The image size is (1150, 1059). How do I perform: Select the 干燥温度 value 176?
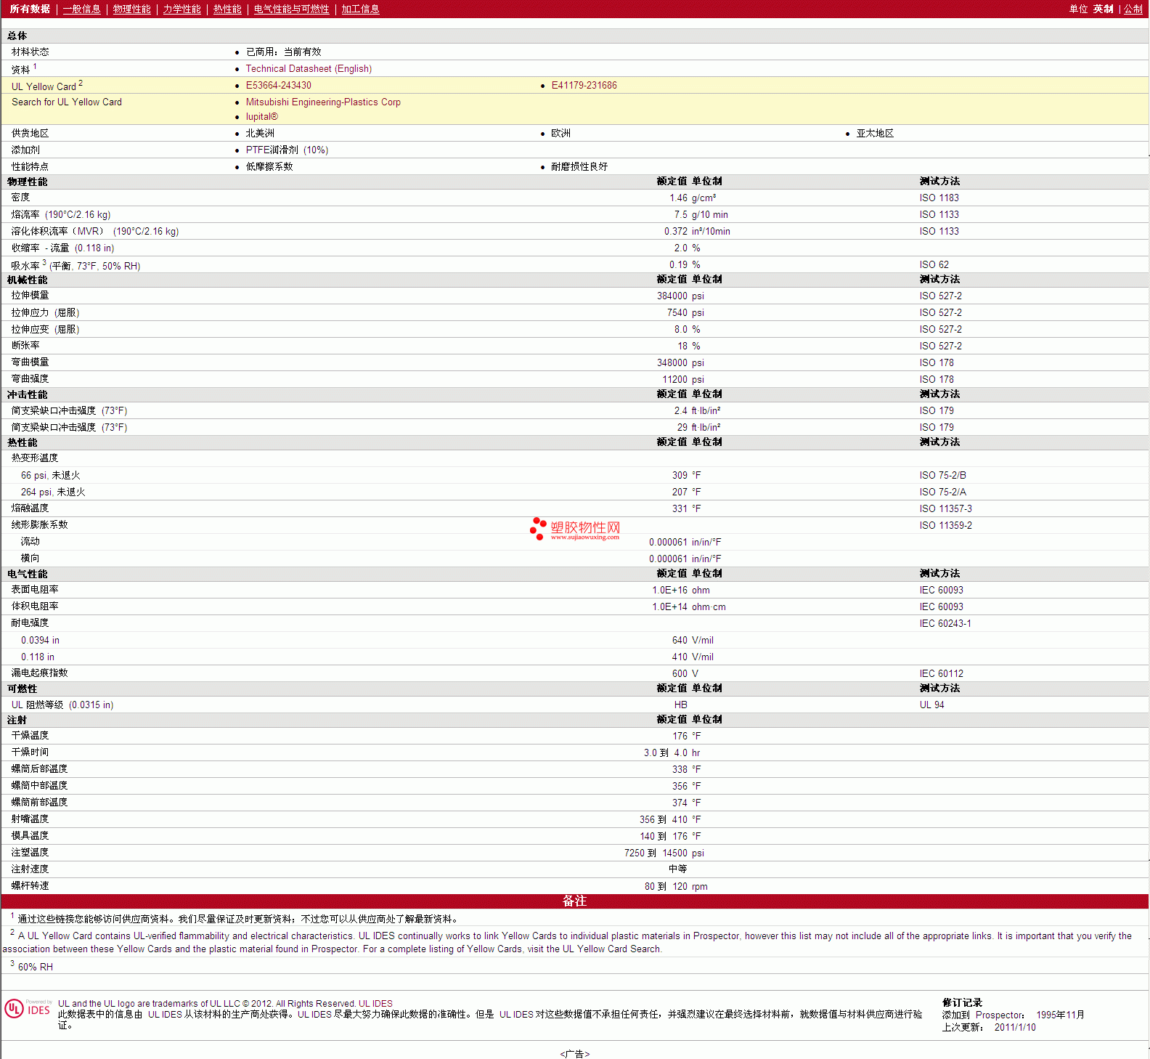(680, 736)
